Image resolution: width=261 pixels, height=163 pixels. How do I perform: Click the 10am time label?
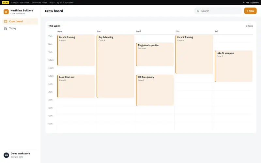(51, 60)
